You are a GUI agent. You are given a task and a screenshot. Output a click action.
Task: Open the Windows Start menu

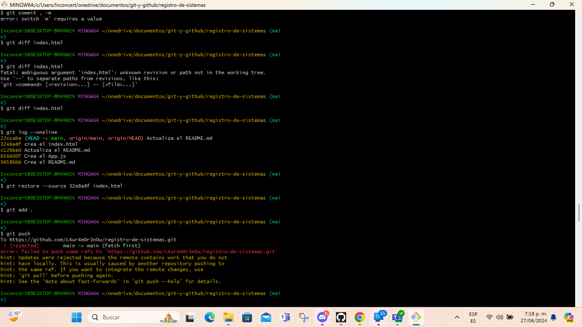(x=76, y=317)
